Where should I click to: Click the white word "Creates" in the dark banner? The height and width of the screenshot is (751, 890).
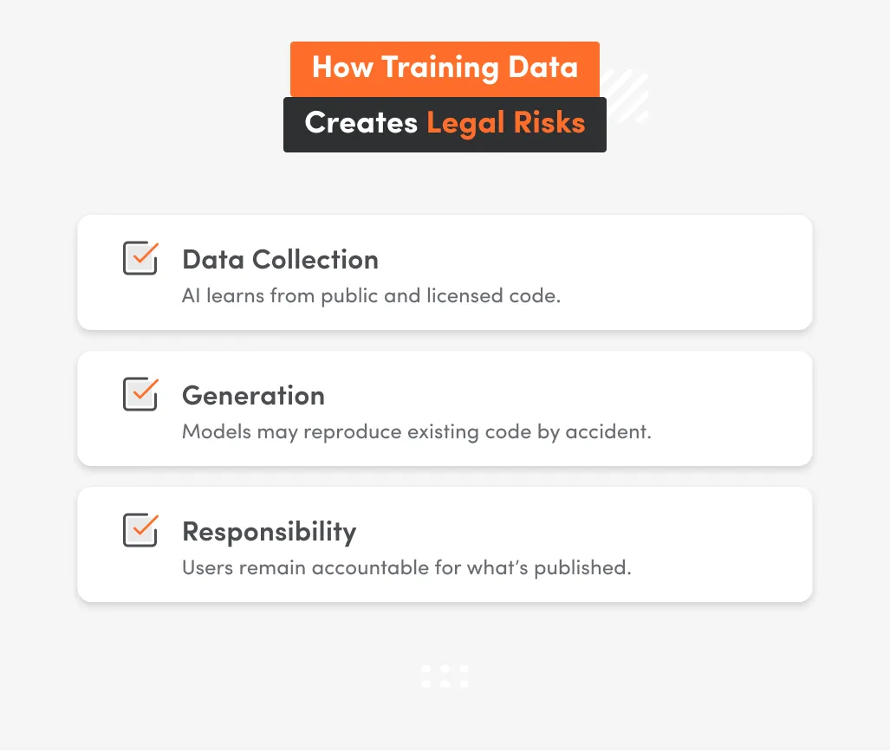[x=361, y=123]
